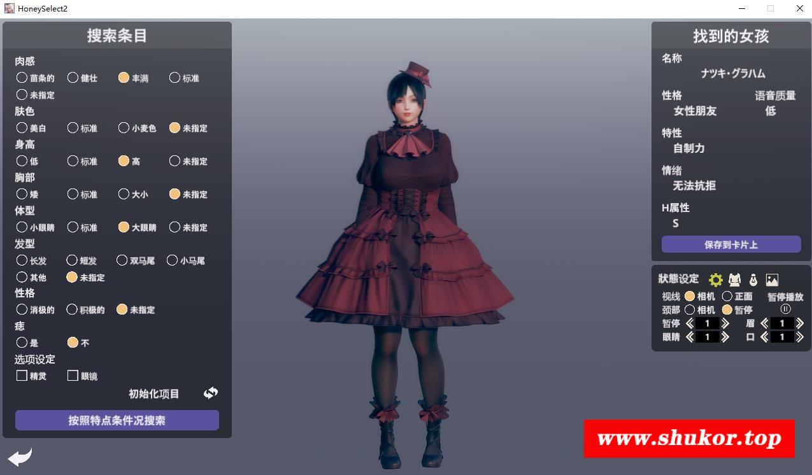
Task: Click the HoneySelect2 title bar app icon
Action: tap(10, 9)
